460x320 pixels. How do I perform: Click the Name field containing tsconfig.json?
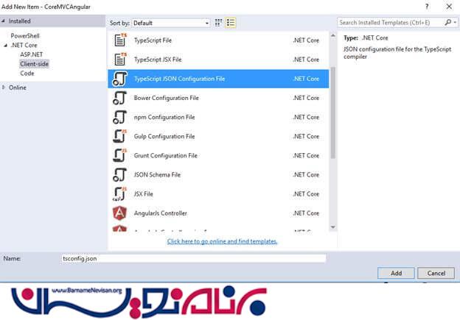[194, 258]
